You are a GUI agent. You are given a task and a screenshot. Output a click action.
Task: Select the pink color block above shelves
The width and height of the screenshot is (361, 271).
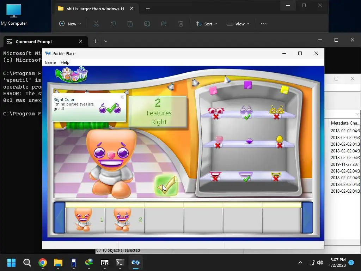[x=213, y=90]
